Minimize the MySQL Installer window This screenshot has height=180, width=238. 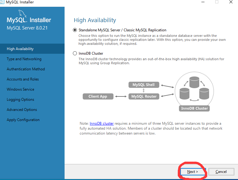(x=203, y=2)
